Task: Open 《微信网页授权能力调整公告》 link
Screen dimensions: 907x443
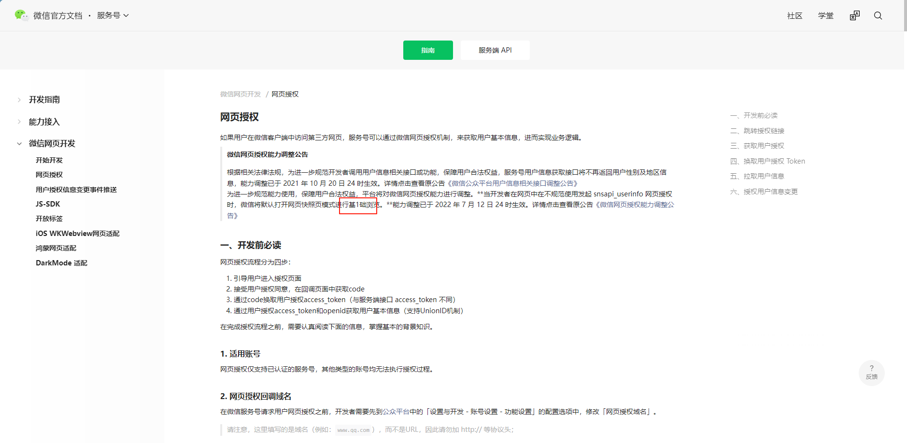Action: pyautogui.click(x=634, y=205)
